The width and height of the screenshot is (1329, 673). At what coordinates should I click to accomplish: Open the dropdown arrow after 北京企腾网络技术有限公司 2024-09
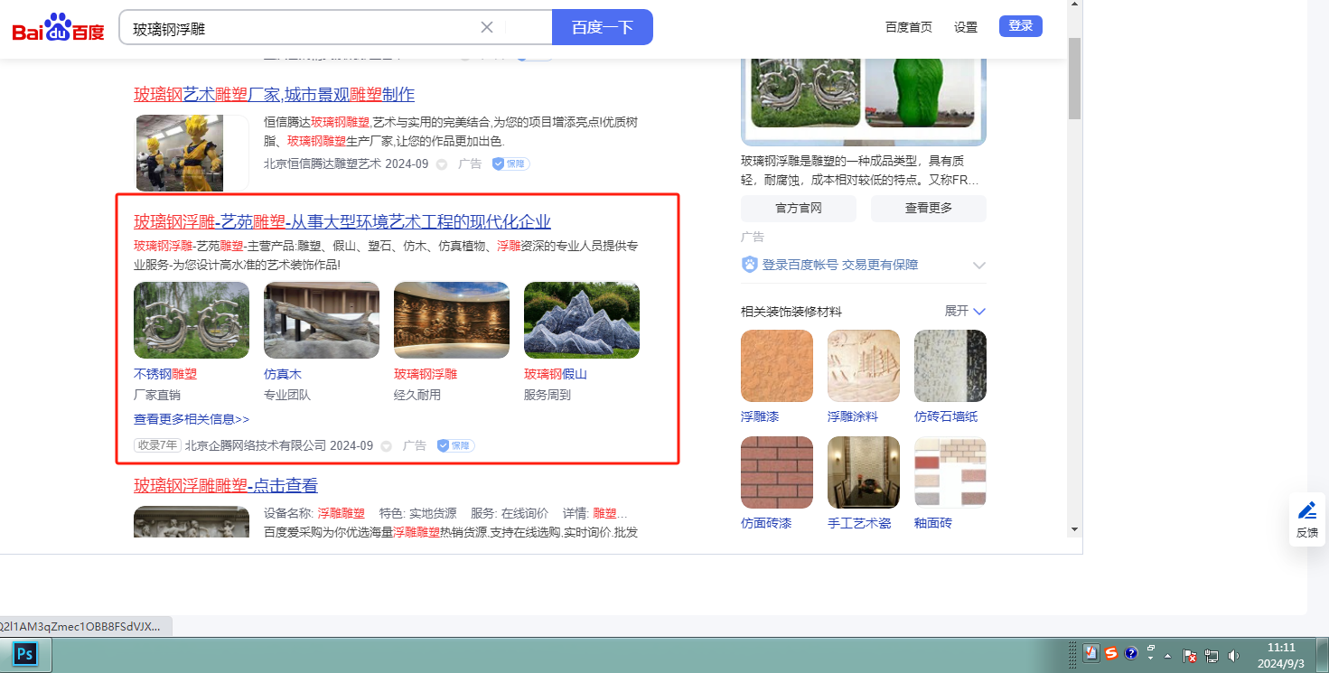(x=387, y=445)
